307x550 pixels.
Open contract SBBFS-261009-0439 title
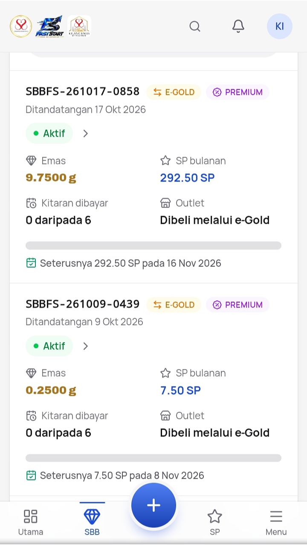tap(83, 304)
